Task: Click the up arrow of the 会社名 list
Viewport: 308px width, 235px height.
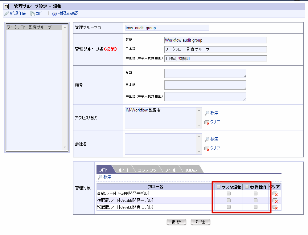Action: pyautogui.click(x=199, y=136)
